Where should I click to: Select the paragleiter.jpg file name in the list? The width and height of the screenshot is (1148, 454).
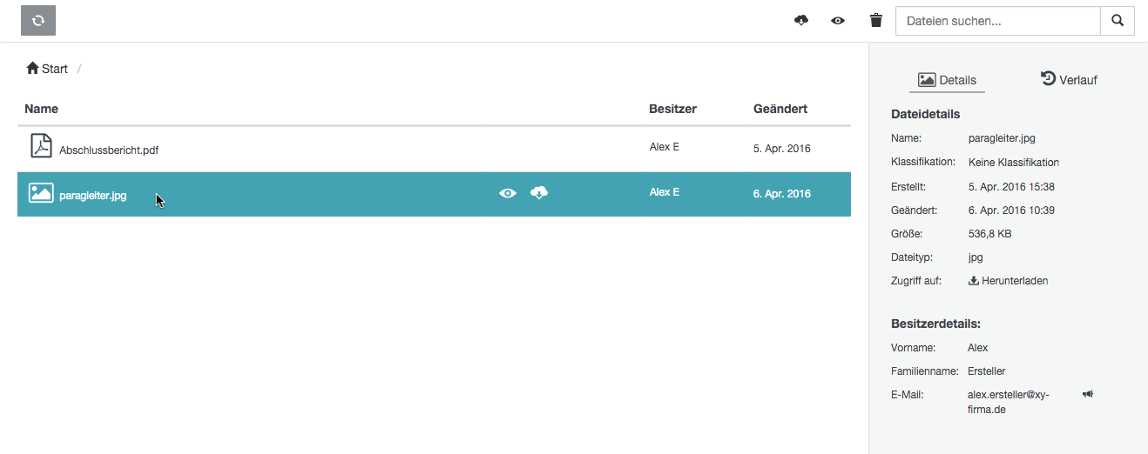[93, 196]
